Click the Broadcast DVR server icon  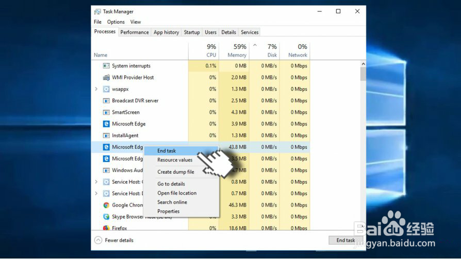[106, 101]
